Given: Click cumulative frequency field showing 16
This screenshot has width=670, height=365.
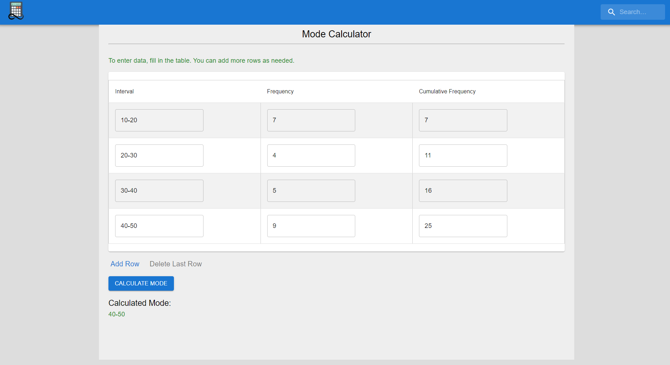Looking at the screenshot, I should coord(463,191).
